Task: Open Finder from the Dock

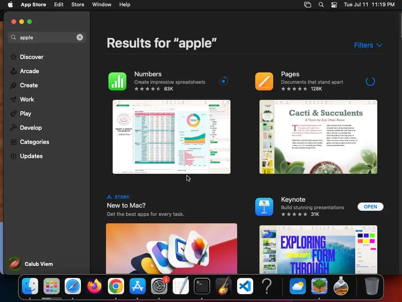Action: click(x=30, y=286)
